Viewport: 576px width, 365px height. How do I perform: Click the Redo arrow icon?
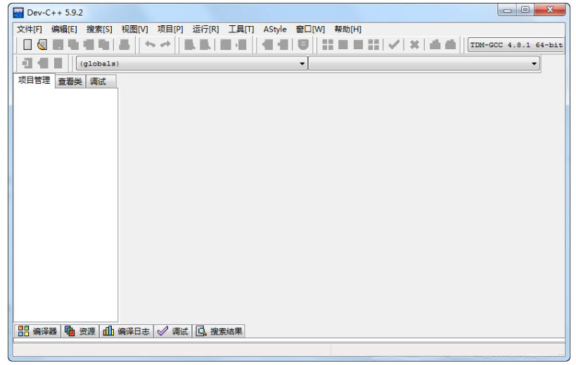coord(165,45)
